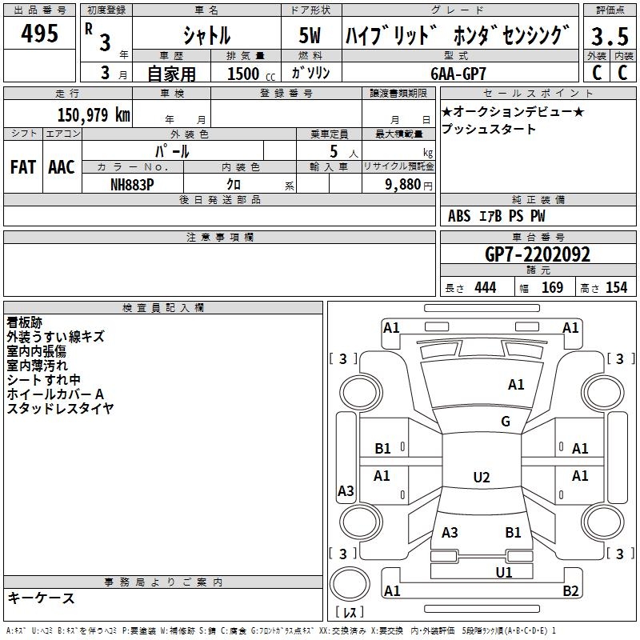This screenshot has height=640, width=640.
Task: Click the displacement 1500 cc
Action: [251, 74]
